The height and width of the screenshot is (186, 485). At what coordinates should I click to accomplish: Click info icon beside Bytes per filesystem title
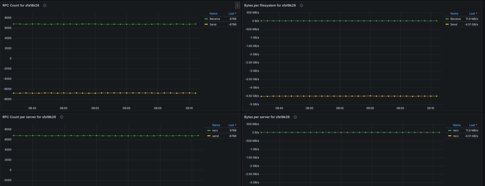(x=301, y=5)
